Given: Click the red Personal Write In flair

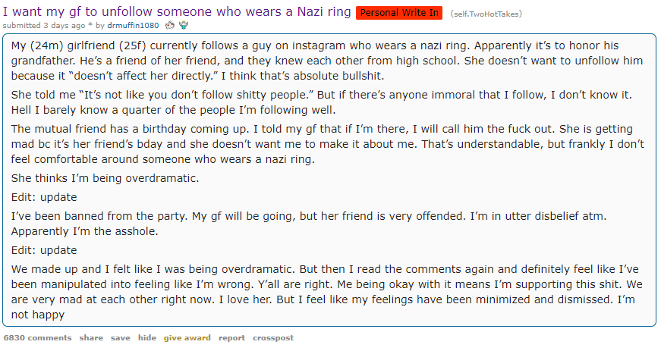Looking at the screenshot, I should point(399,13).
